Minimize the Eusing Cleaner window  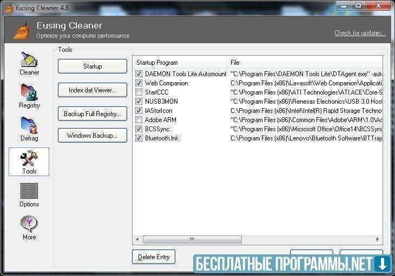[x=344, y=6]
